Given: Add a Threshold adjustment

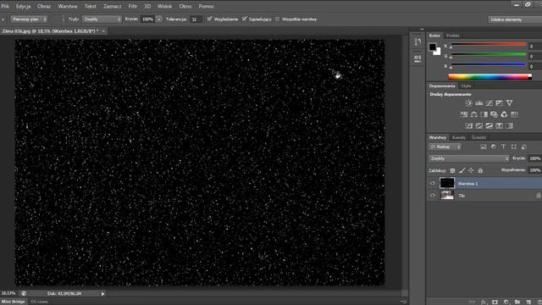Looking at the screenshot, I should [x=489, y=126].
